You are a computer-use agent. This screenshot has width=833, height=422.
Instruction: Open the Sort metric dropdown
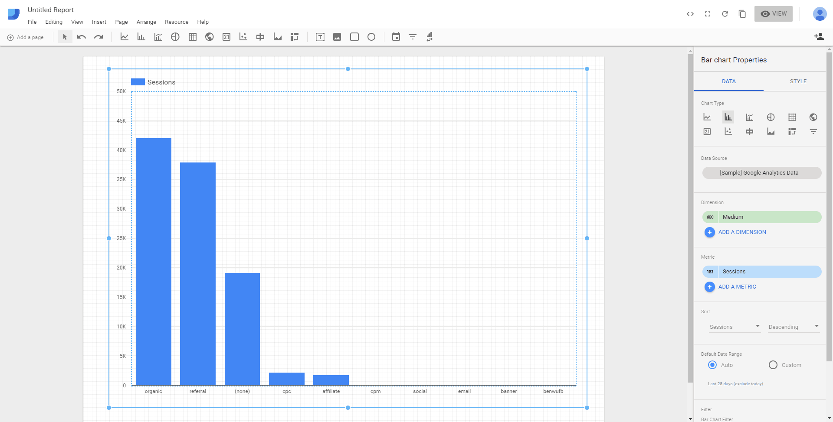(733, 327)
